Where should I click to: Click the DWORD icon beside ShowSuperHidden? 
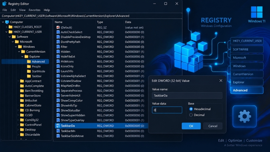(x=58, y=115)
